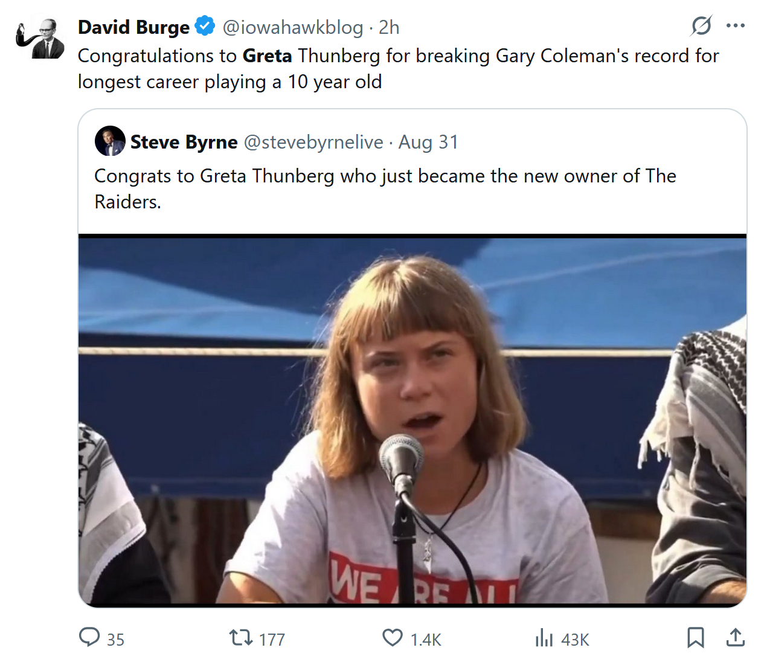
Task: Open the Grok slashed-circle icon
Action: pos(701,25)
